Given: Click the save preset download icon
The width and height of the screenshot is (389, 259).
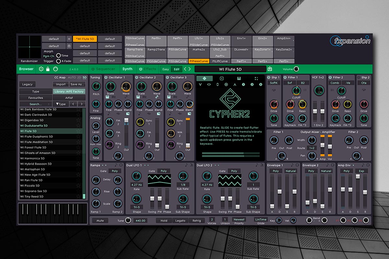Looking at the screenshot, I should [x=270, y=69].
